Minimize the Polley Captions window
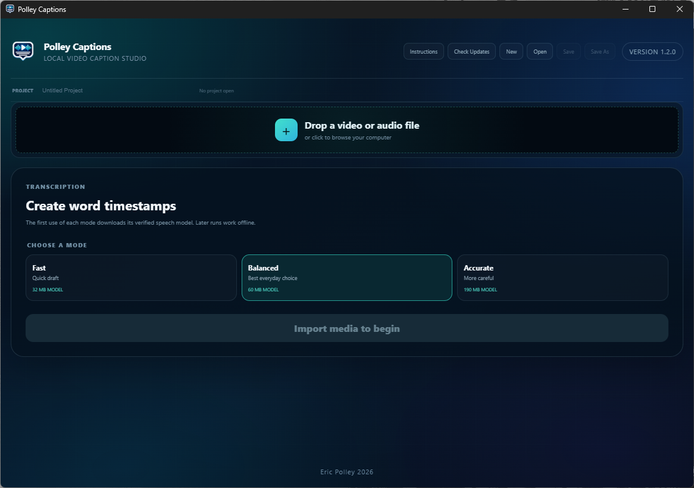 pyautogui.click(x=626, y=9)
